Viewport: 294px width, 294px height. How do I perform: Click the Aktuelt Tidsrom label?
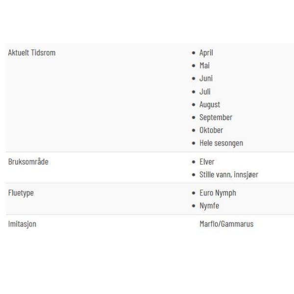(x=32, y=53)
